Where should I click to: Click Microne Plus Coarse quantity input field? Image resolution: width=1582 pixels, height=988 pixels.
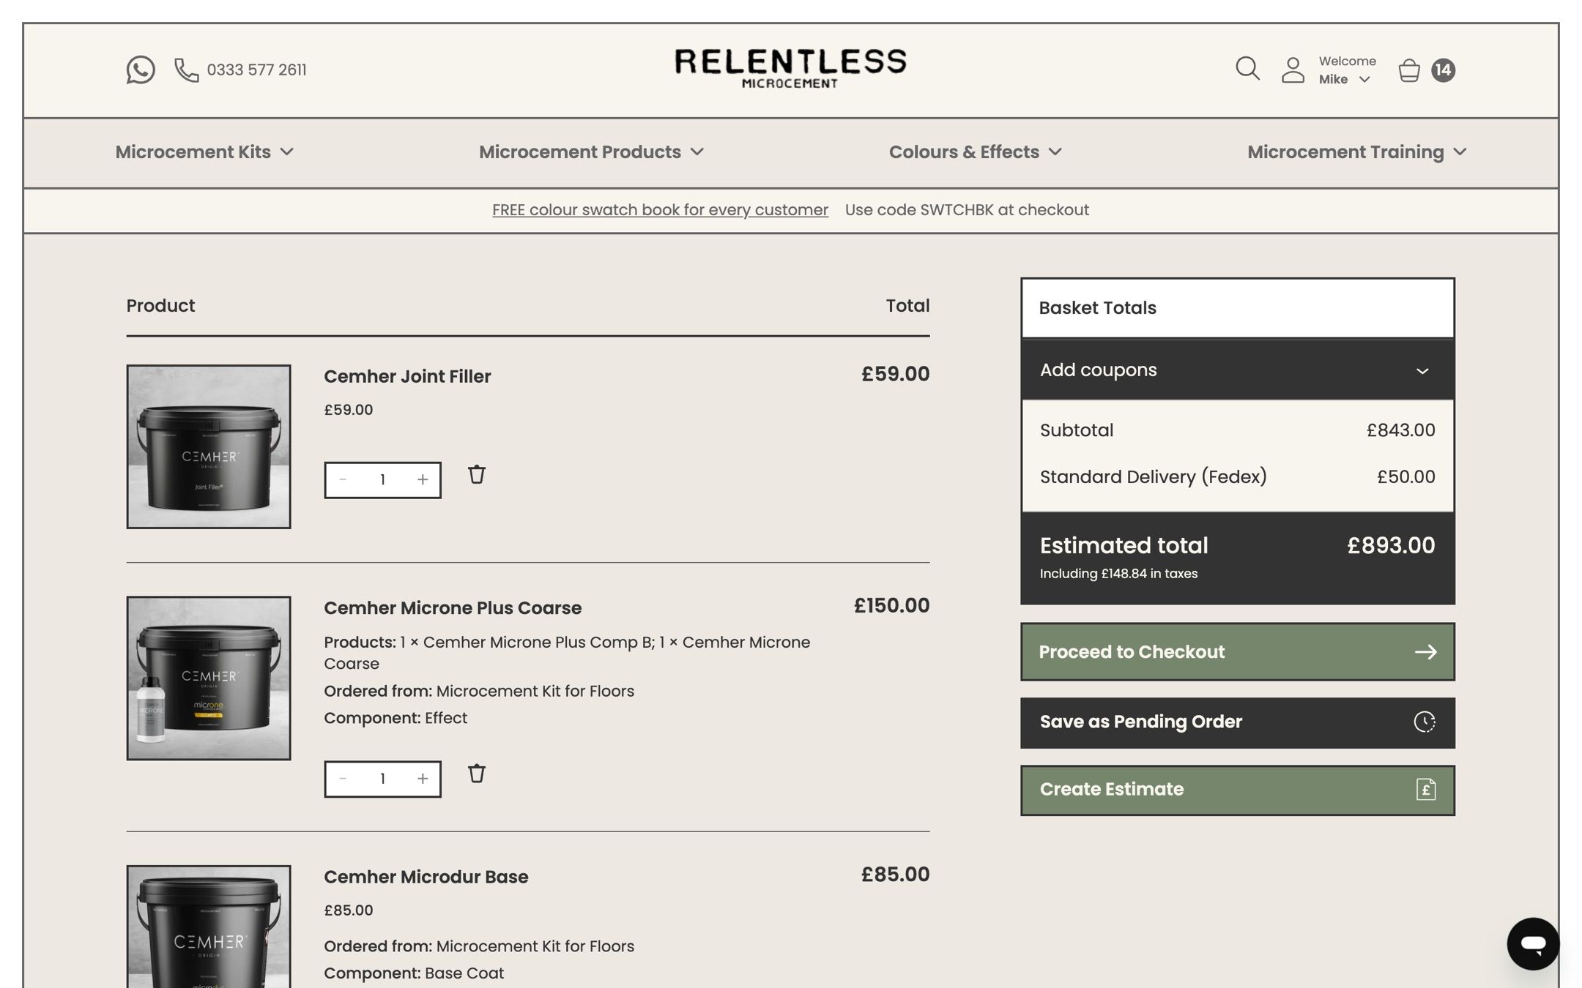(382, 779)
